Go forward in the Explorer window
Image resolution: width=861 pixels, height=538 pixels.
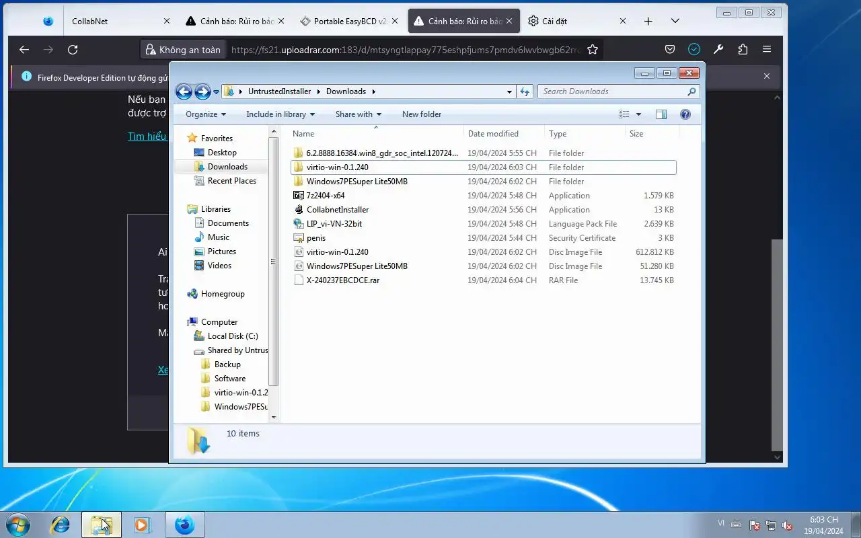click(202, 91)
